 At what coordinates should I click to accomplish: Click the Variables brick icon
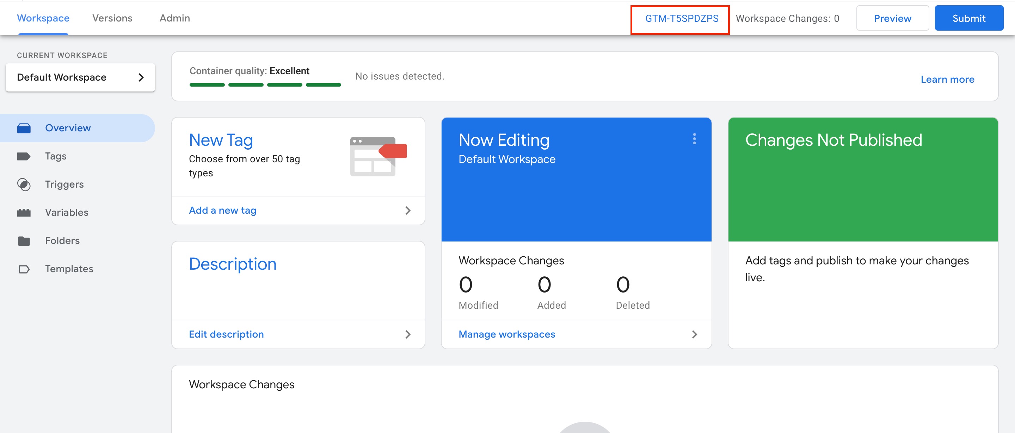tap(24, 213)
